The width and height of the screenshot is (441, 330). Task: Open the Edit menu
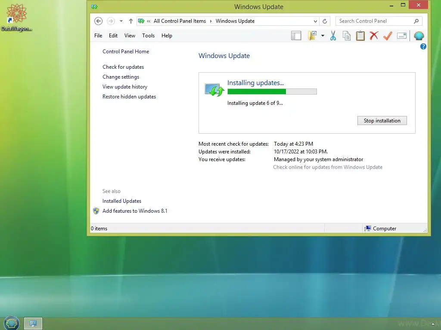click(113, 36)
